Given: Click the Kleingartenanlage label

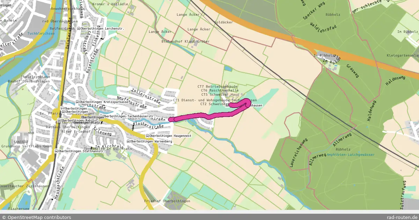Looking at the screenshot, I should coord(403,56).
